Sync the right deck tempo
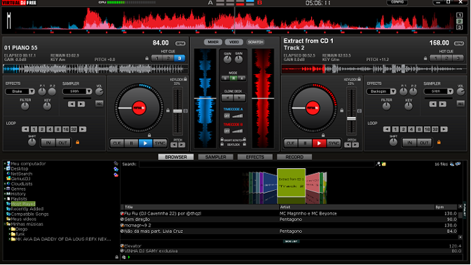The width and height of the screenshot is (471, 265). [334, 143]
